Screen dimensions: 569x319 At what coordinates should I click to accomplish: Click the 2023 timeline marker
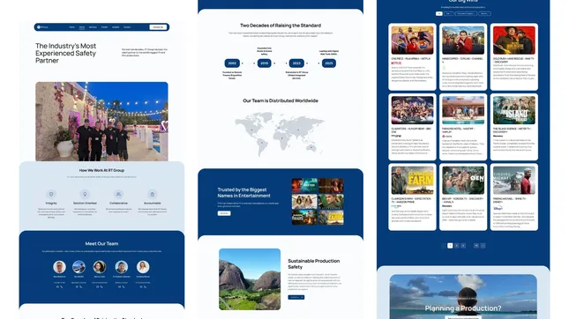click(296, 63)
